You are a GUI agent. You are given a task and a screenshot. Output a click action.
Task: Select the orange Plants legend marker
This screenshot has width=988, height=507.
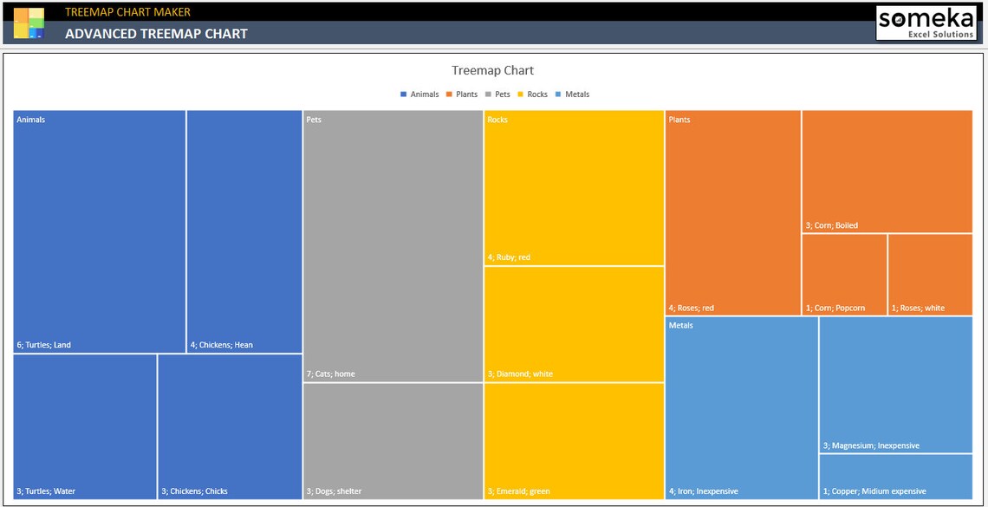450,94
